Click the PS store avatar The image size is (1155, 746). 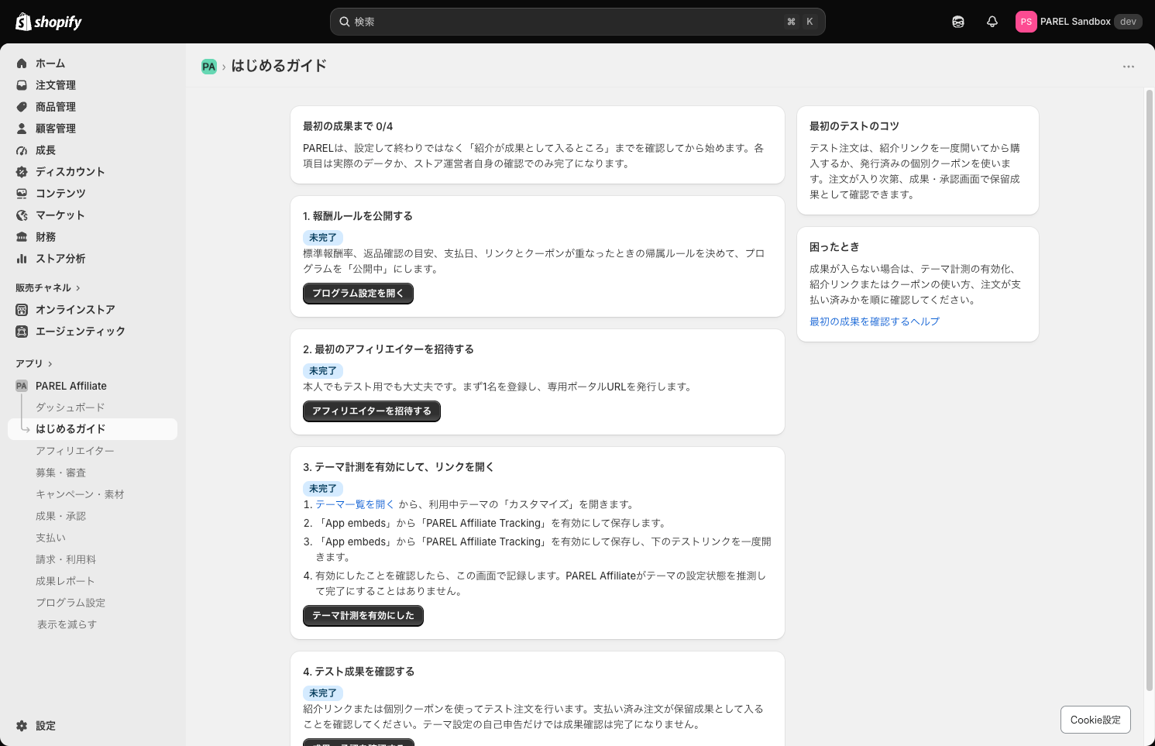(x=1026, y=22)
